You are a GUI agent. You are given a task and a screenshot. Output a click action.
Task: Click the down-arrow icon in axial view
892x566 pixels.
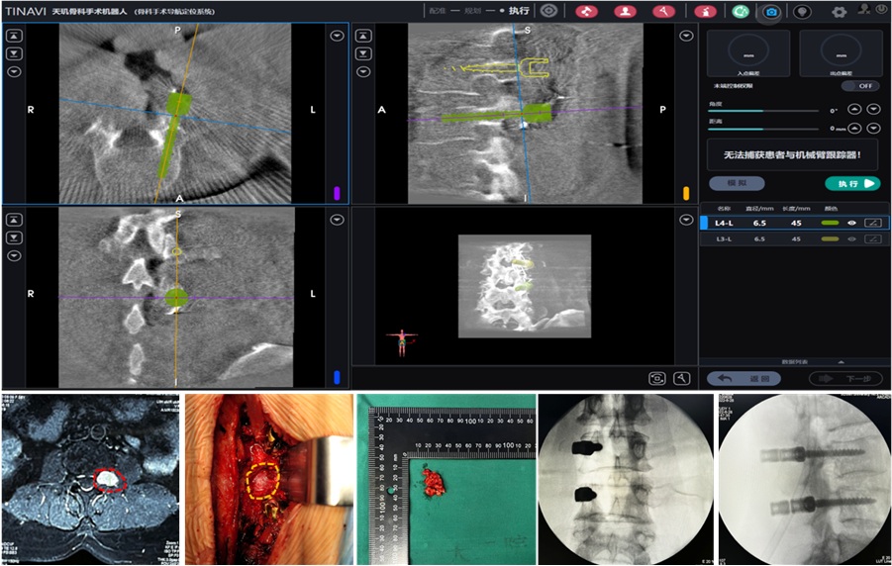[14, 53]
